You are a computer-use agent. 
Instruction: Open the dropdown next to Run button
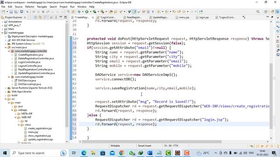tap(91, 12)
